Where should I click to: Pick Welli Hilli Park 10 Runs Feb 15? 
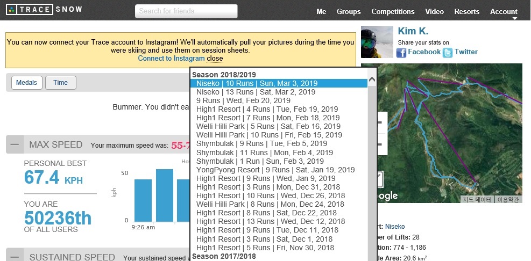[x=279, y=135]
